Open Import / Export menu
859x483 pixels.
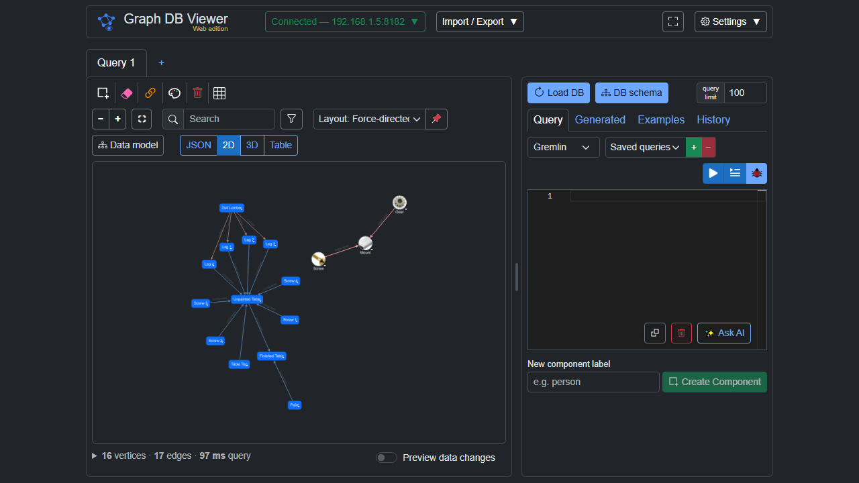[x=480, y=21]
